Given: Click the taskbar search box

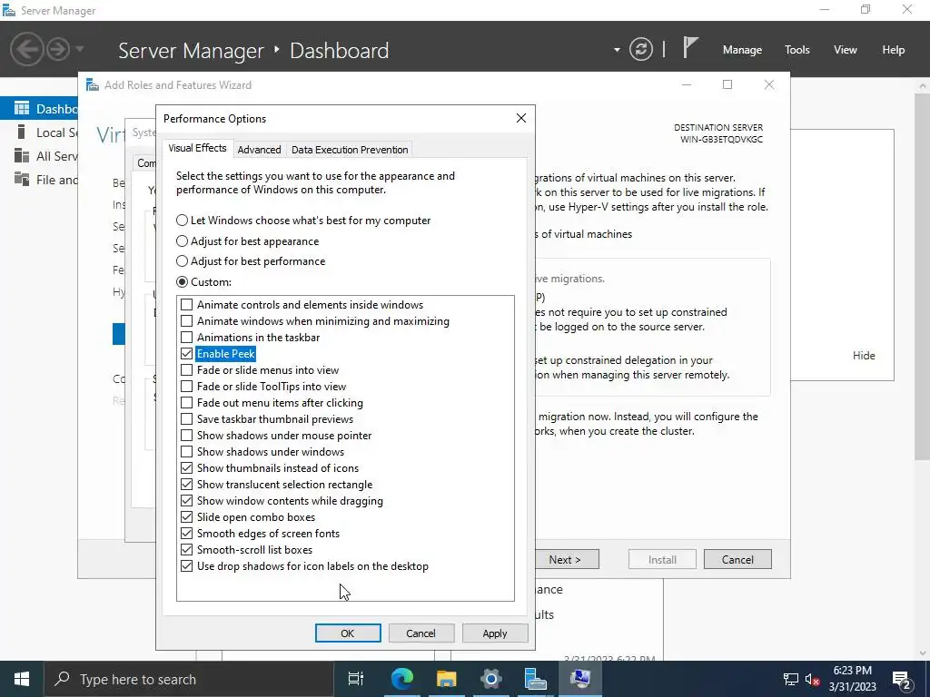Looking at the screenshot, I should coord(189,679).
